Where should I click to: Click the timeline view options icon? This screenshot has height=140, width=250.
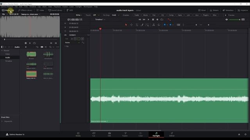[179, 25]
